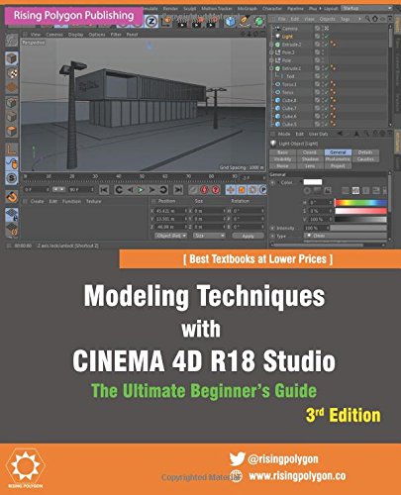The height and width of the screenshot is (495, 401).
Task: Open the Planar Workplane icon at palette bottom
Action: click(12, 229)
